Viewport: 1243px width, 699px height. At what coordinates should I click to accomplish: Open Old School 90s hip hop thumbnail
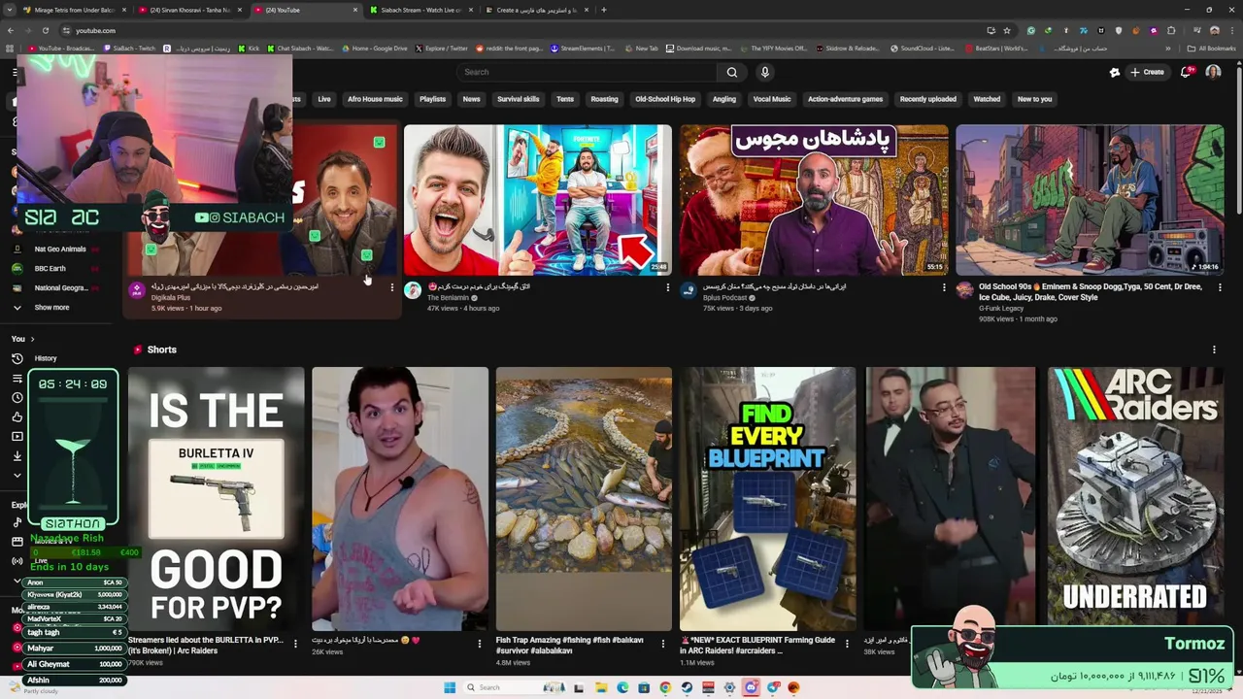tap(1090, 200)
